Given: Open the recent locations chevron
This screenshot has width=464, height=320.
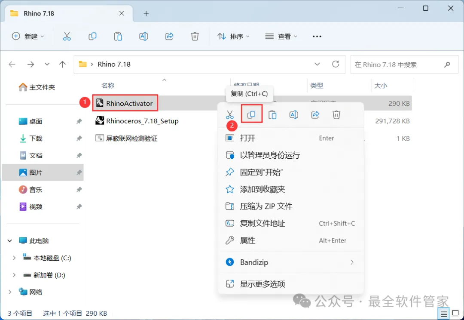Looking at the screenshot, I should [47, 64].
